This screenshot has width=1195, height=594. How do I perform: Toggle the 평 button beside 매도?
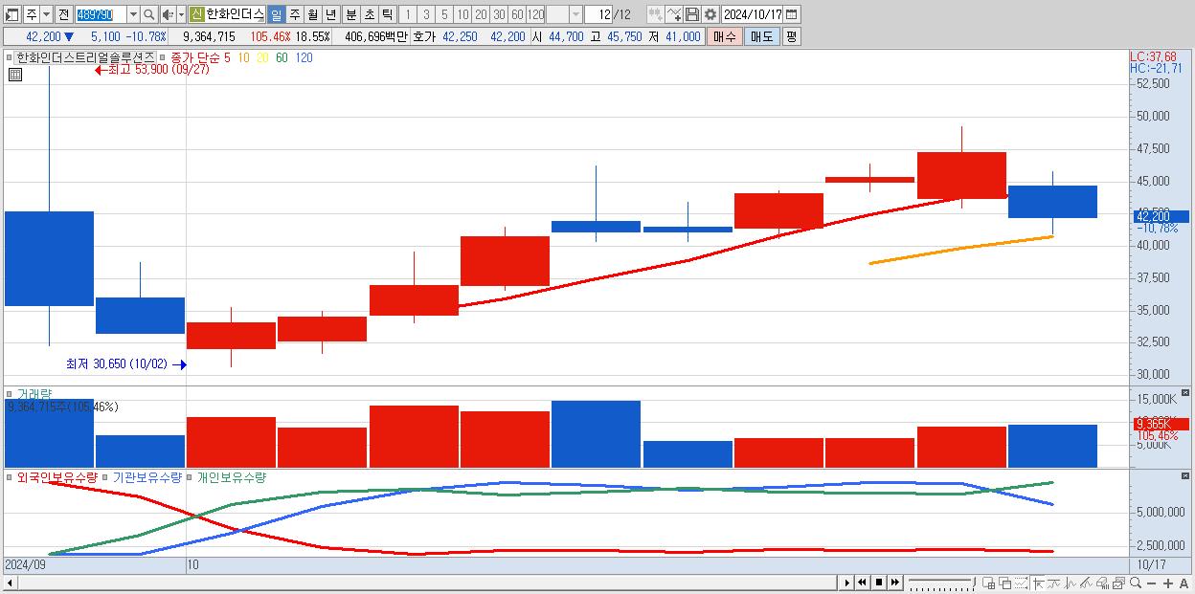(791, 36)
